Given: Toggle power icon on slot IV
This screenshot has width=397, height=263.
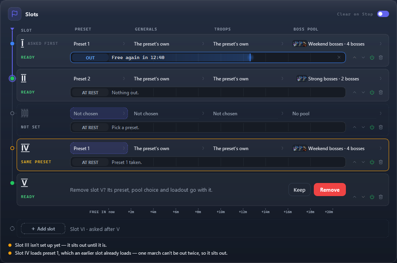Looking at the screenshot, I should pos(372,162).
